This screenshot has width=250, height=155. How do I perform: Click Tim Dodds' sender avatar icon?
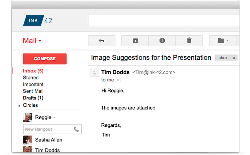(94, 72)
